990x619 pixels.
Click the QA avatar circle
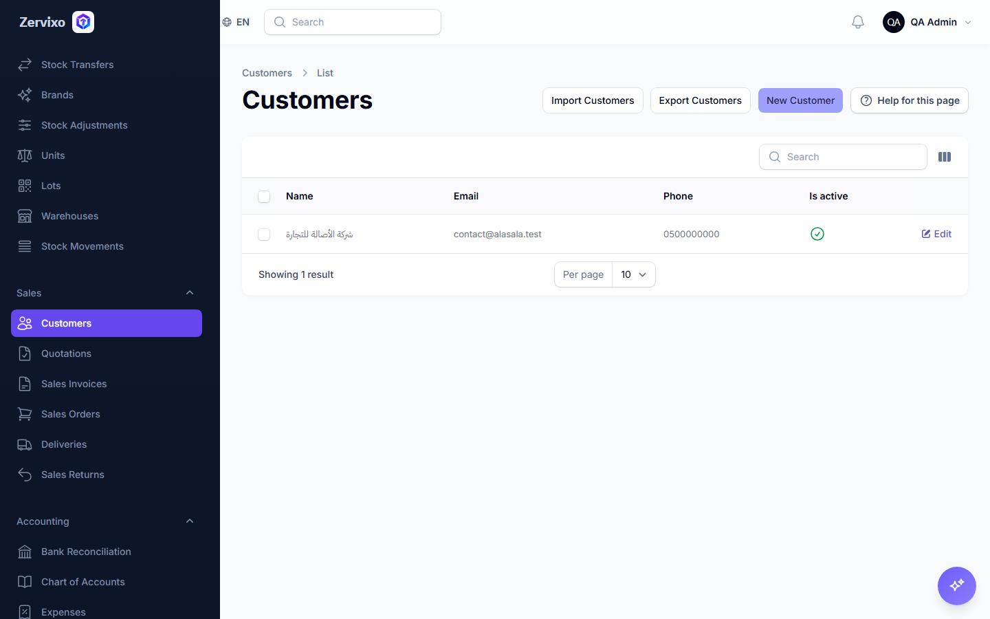pyautogui.click(x=894, y=22)
